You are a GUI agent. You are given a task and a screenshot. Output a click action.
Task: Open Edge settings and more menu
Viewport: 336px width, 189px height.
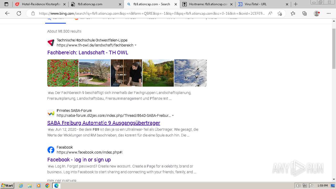pyautogui.click(x=329, y=13)
